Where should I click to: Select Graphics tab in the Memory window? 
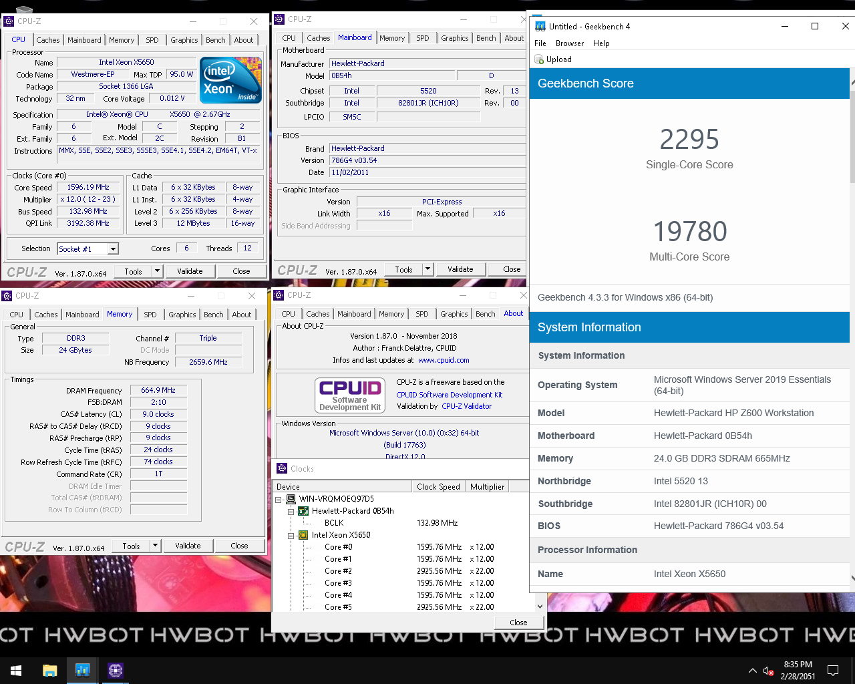point(182,315)
